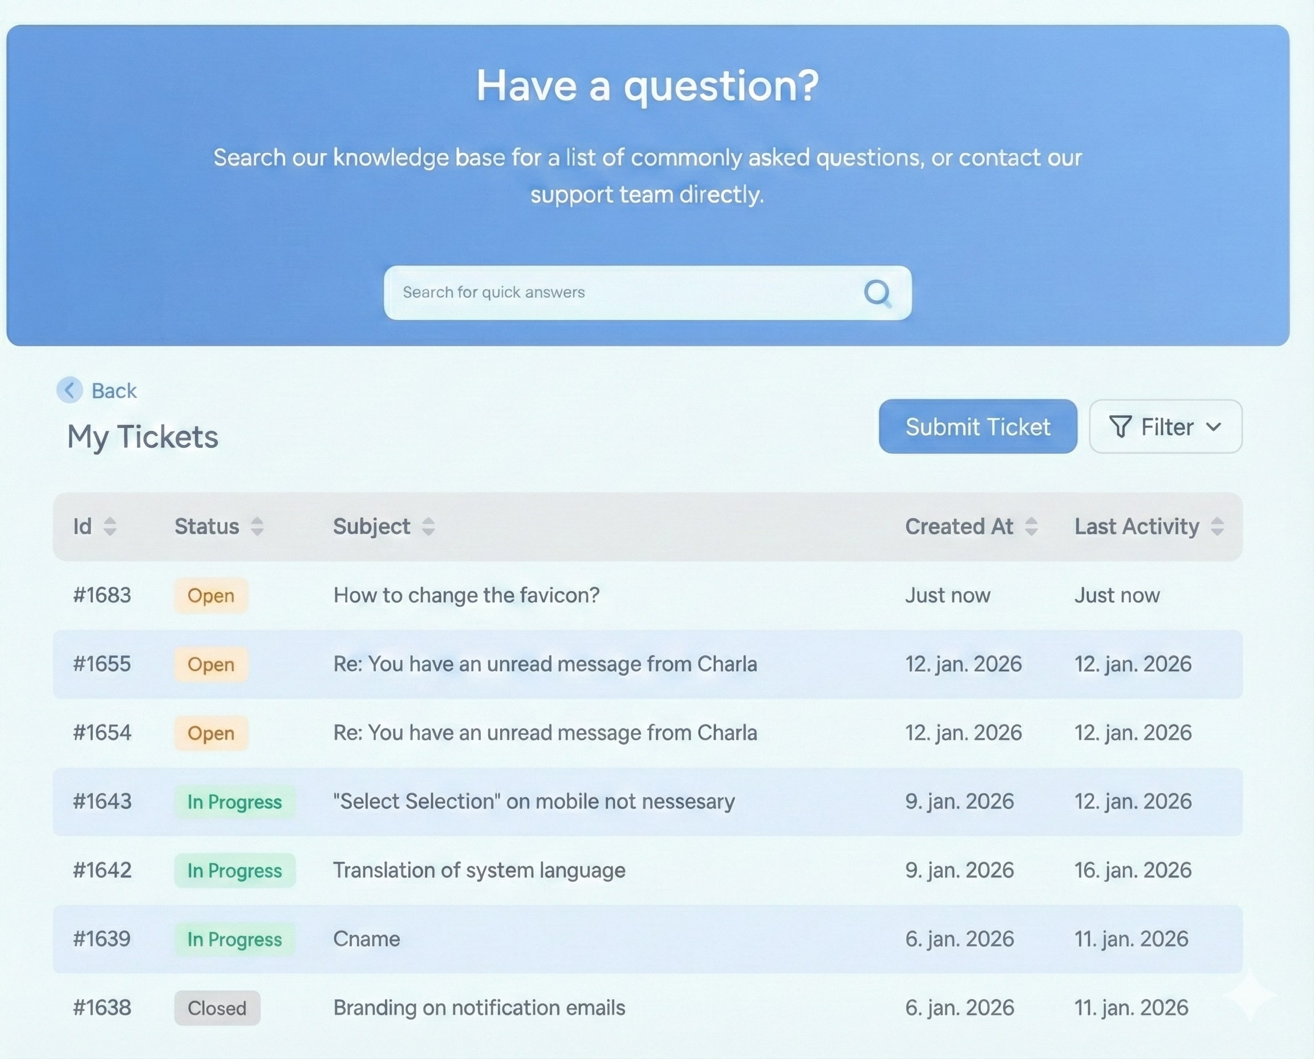Click the funnel Filter icon
This screenshot has width=1314, height=1059.
(1120, 426)
